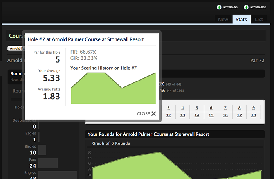
Task: Open hole 14 stats link
Action: (x=197, y=115)
